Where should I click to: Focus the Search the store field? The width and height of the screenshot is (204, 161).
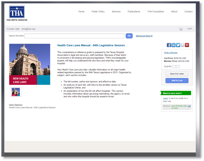pyautogui.click(x=75, y=36)
